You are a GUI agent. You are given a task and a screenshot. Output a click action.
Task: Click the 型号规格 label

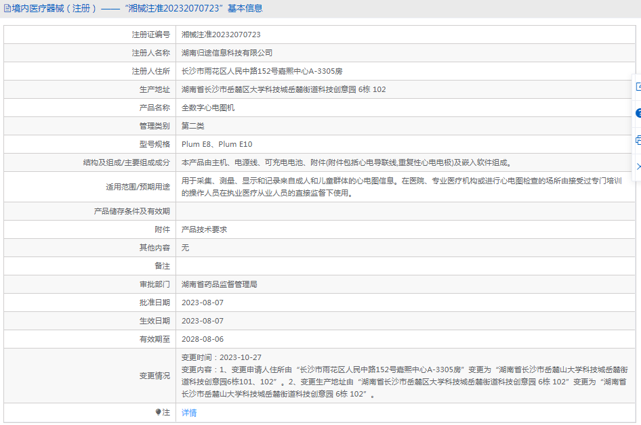154,144
